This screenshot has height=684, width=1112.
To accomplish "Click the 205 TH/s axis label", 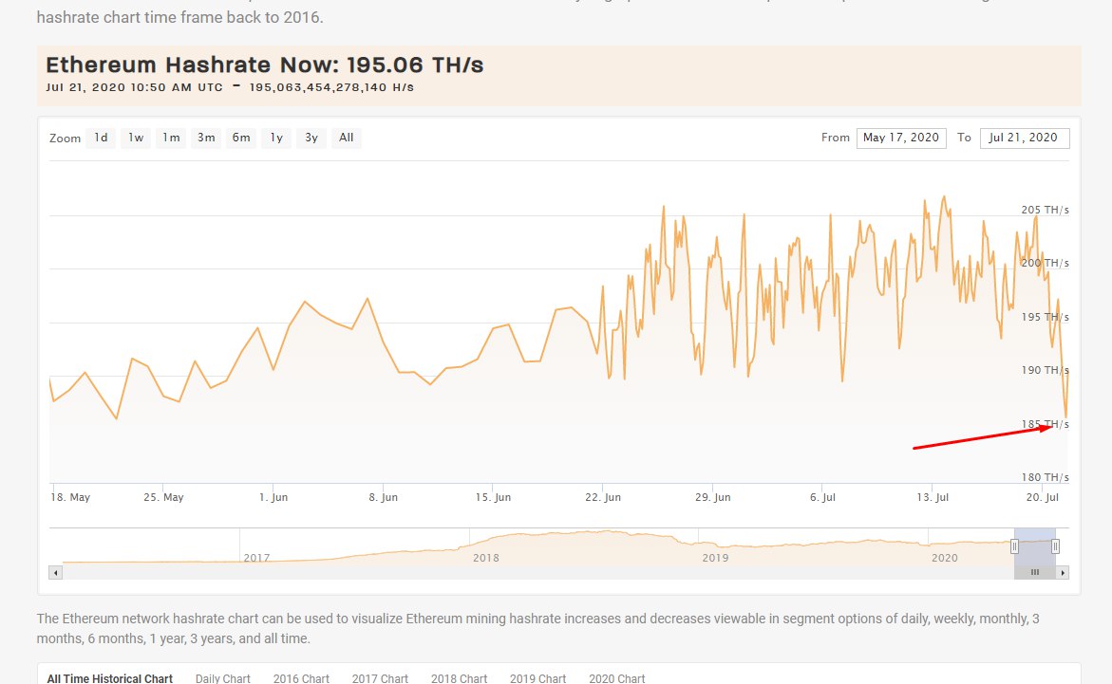I will point(1045,210).
